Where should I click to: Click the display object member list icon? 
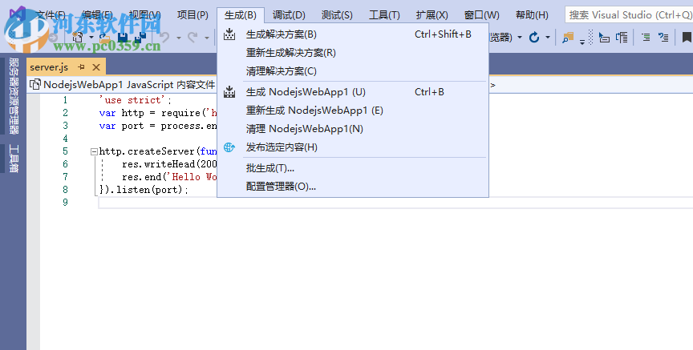pos(604,38)
